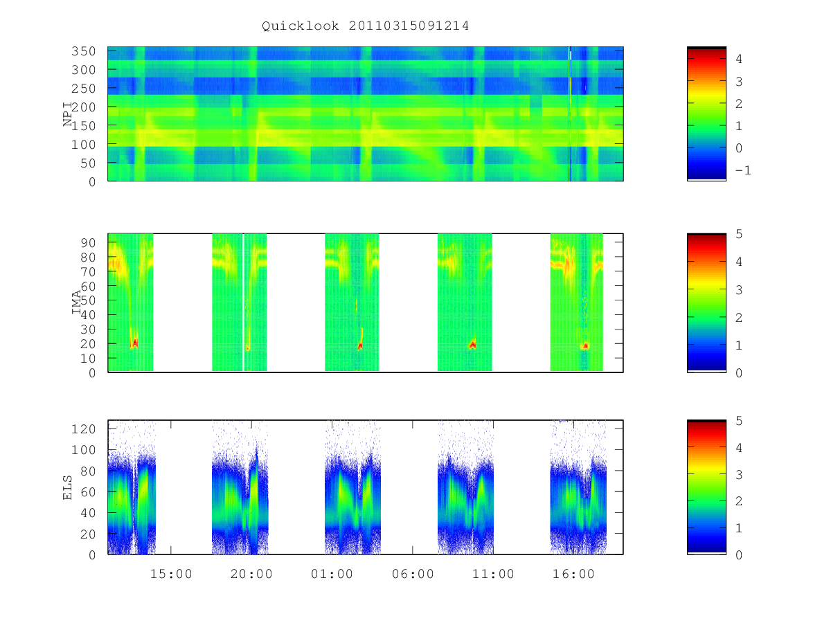
Task: Click the white vertical gap line in second IMA segment
Action: point(244,303)
